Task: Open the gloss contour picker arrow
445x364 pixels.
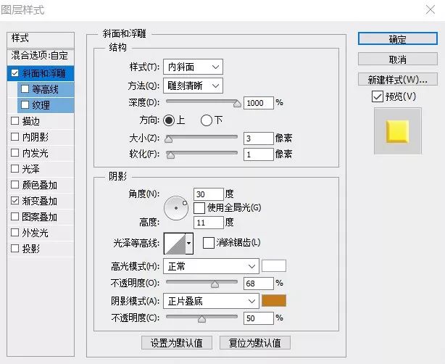Action: pos(189,243)
